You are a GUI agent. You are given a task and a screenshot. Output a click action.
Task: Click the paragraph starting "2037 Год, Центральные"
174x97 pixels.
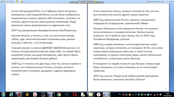[44, 30]
